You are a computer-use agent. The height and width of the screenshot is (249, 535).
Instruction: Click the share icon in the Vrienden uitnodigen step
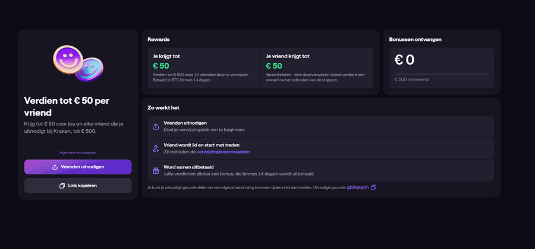156,126
